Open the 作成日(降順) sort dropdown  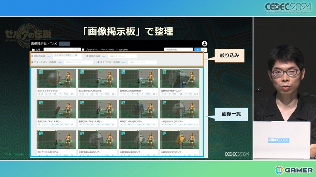179,50
